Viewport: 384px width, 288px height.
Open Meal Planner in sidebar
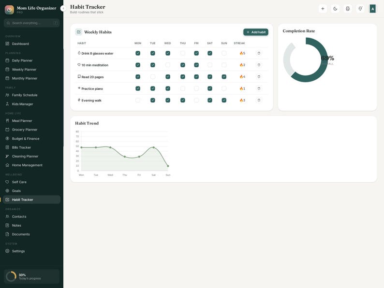point(31,121)
